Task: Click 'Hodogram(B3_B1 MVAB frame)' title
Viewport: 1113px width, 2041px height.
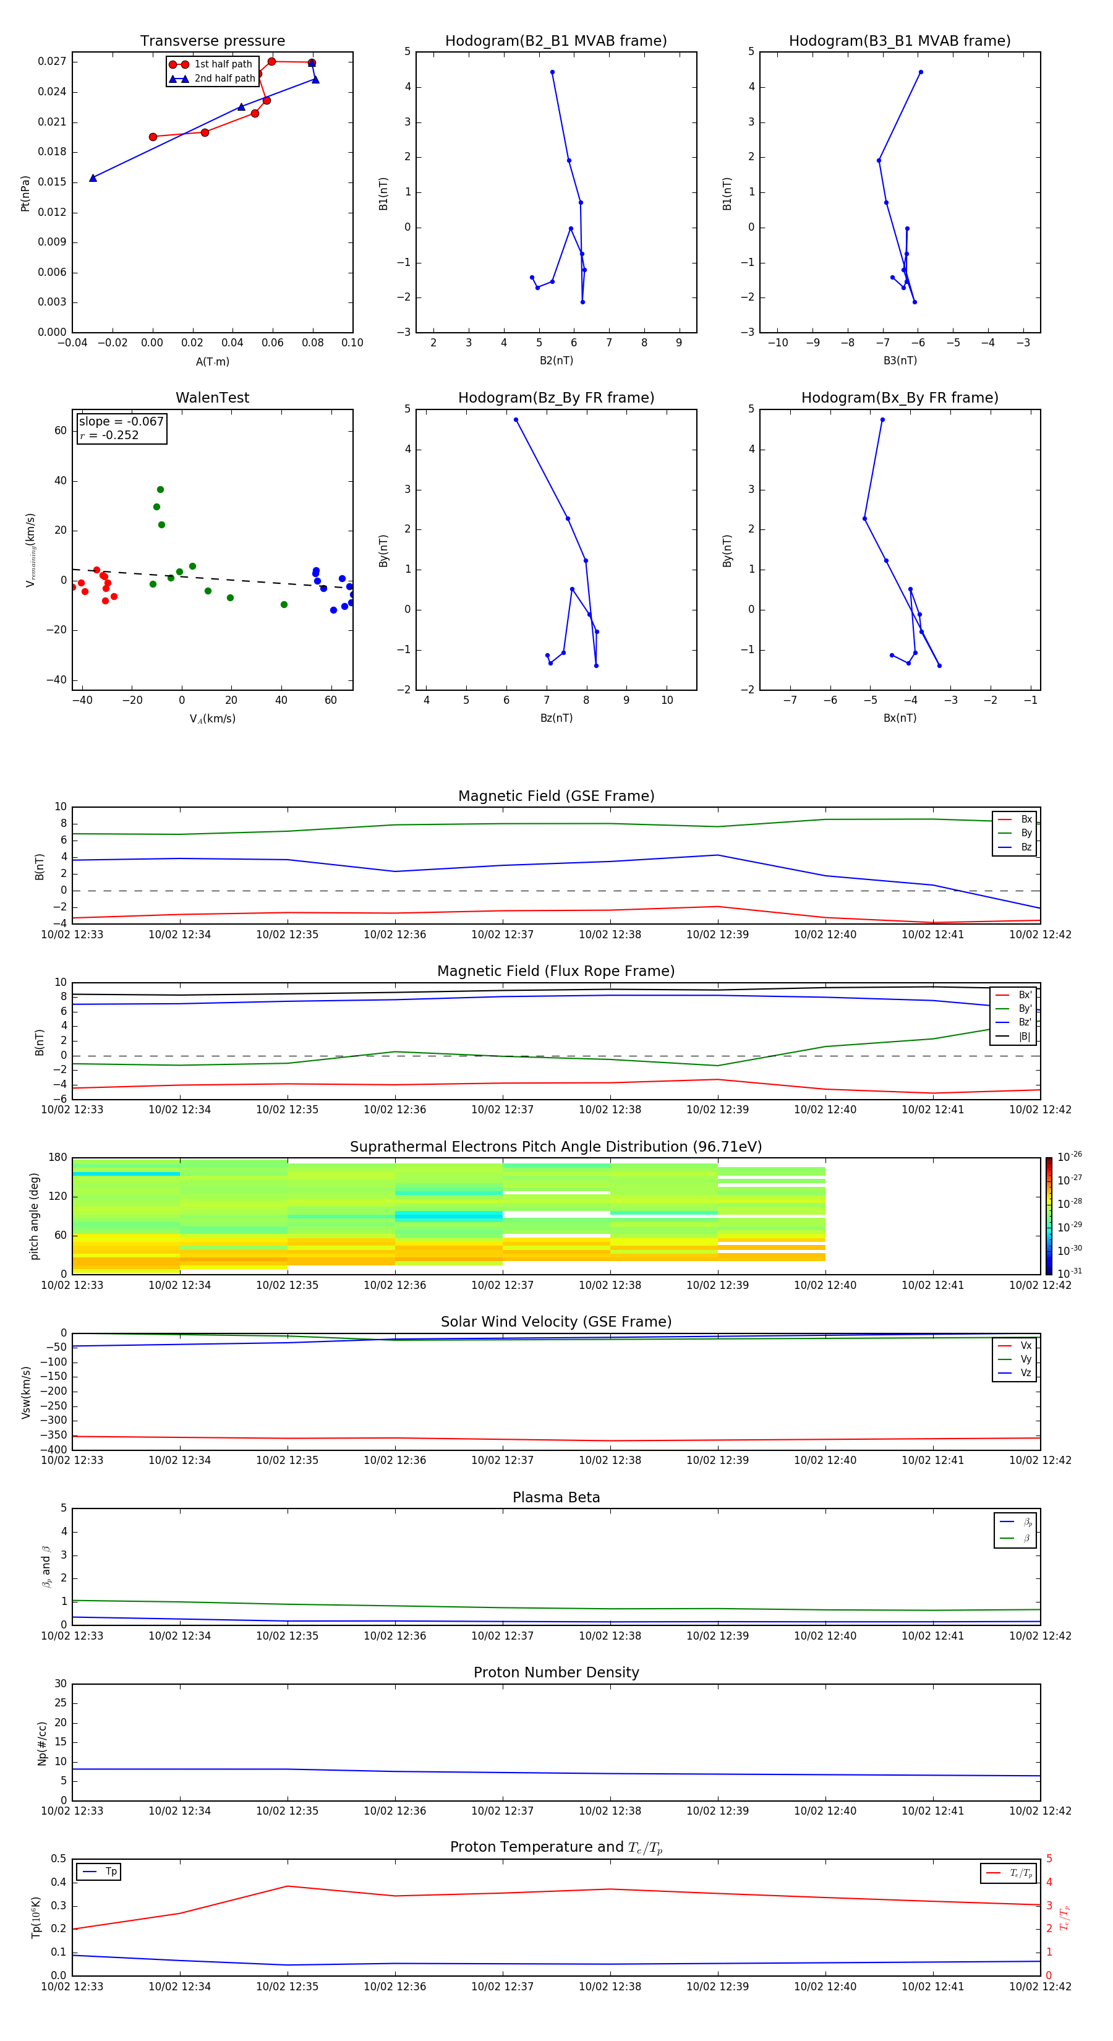Action: click(x=900, y=41)
